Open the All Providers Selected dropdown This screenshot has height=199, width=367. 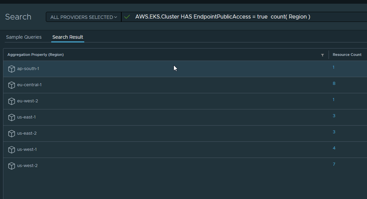pyautogui.click(x=84, y=17)
